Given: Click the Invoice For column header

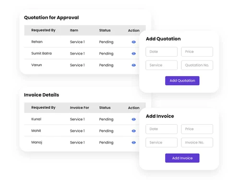Looking at the screenshot, I should click(x=80, y=108).
